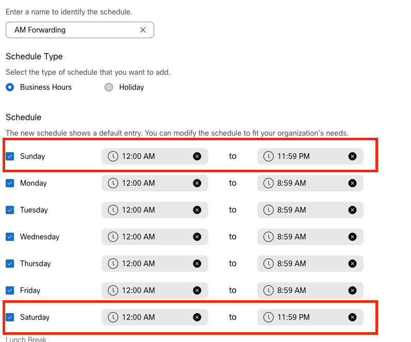Uncheck the Tuesday checkbox

(10, 210)
